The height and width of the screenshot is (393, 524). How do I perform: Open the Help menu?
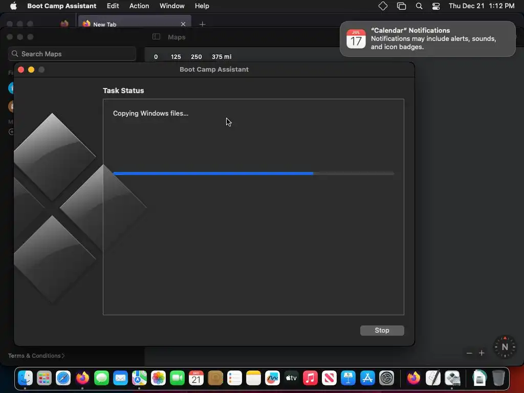coord(202,6)
